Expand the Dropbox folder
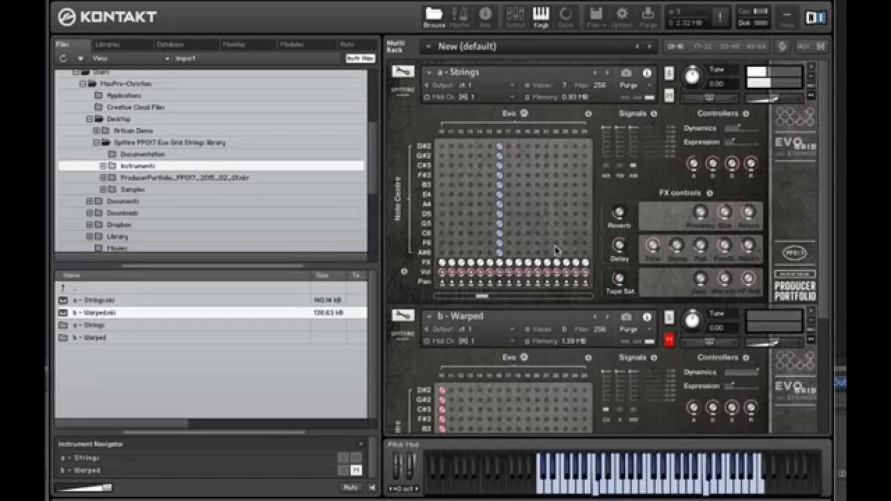Viewport: 891px width, 501px height. (x=90, y=225)
